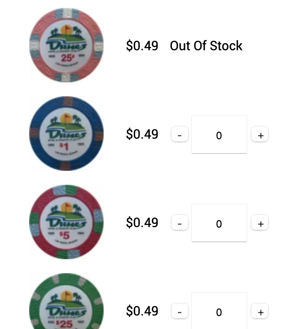
Task: Click the quantity box for the $5 chip
Action: tap(219, 223)
